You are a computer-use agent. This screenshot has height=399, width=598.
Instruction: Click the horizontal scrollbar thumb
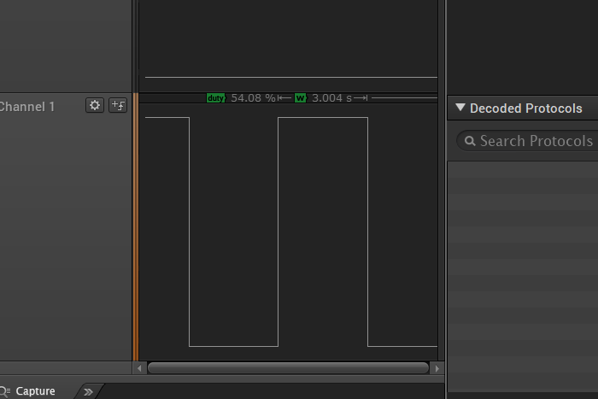pyautogui.click(x=289, y=368)
